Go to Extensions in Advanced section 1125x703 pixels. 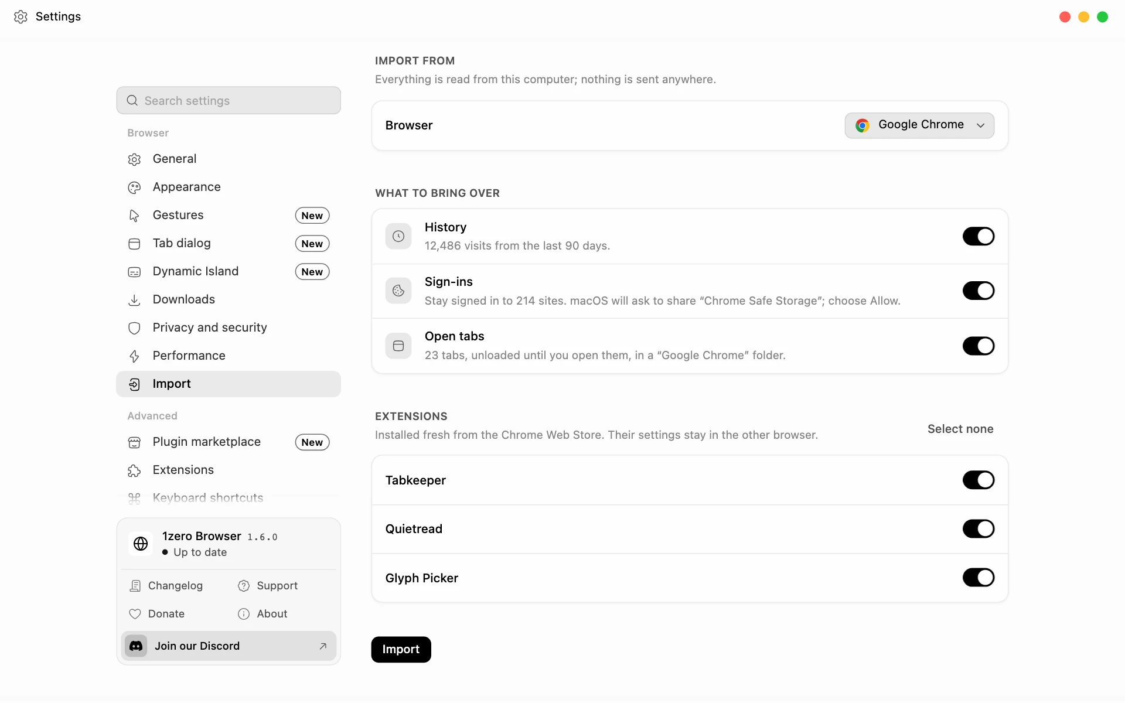tap(229, 470)
